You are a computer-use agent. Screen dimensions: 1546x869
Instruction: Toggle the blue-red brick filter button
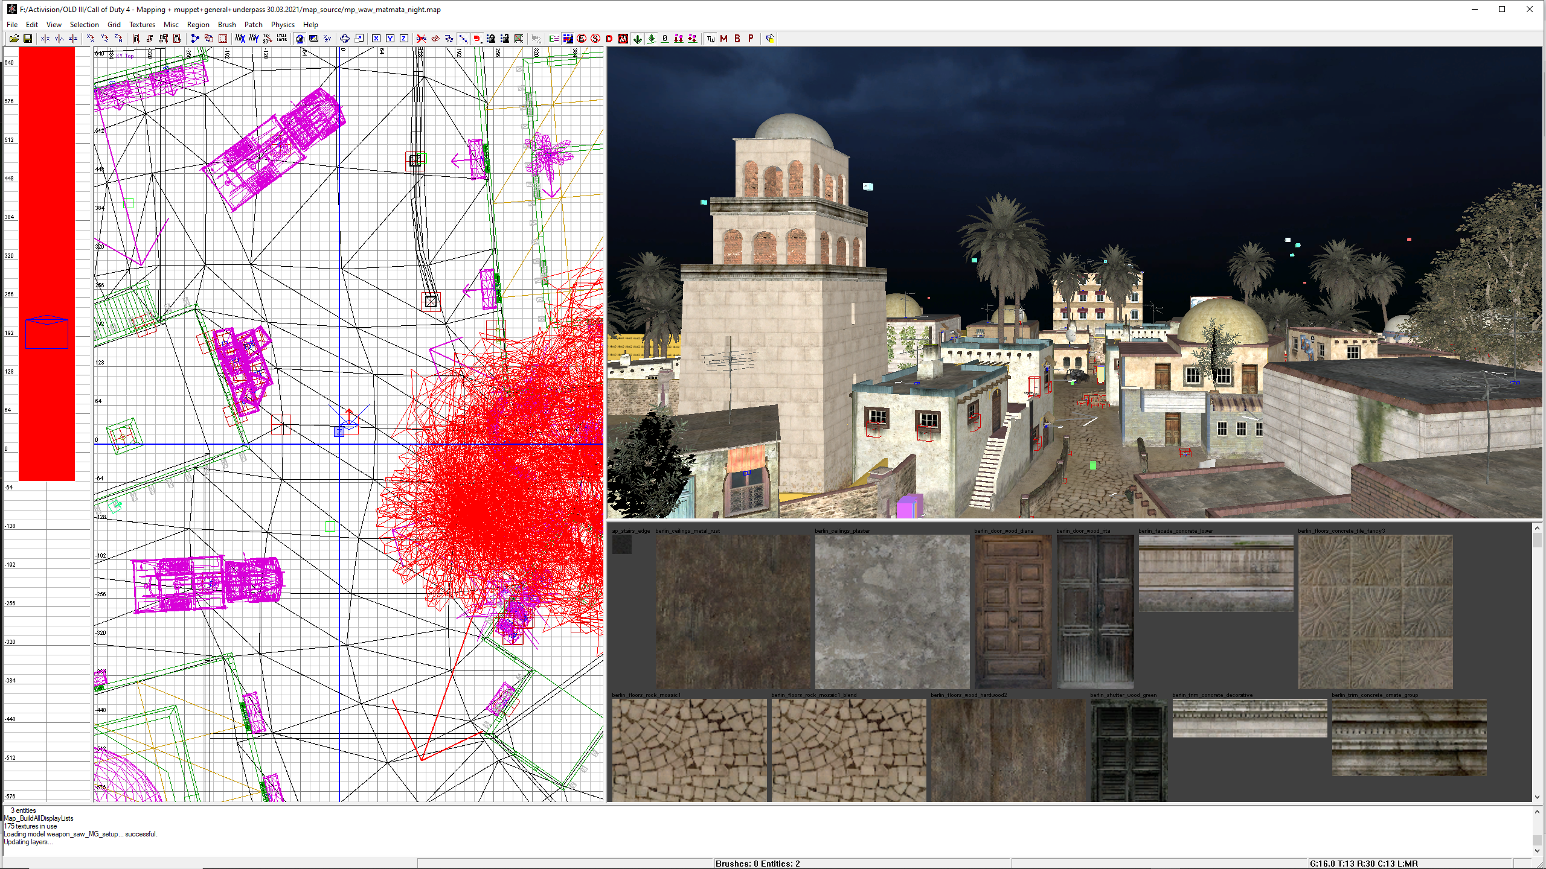(568, 39)
